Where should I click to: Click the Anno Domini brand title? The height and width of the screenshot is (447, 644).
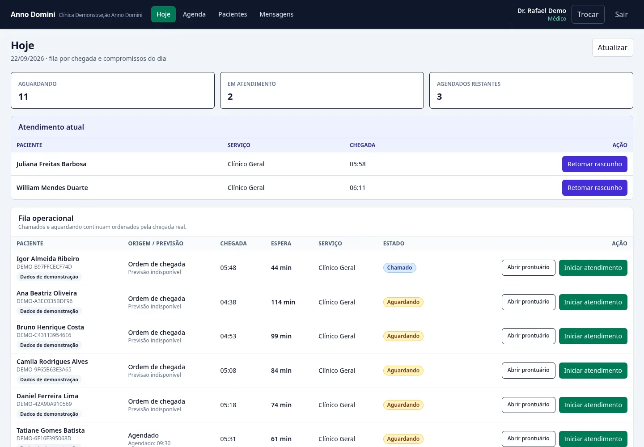click(33, 14)
